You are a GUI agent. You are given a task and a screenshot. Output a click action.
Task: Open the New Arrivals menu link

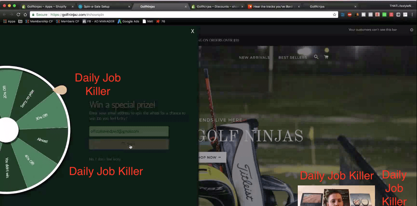click(254, 57)
